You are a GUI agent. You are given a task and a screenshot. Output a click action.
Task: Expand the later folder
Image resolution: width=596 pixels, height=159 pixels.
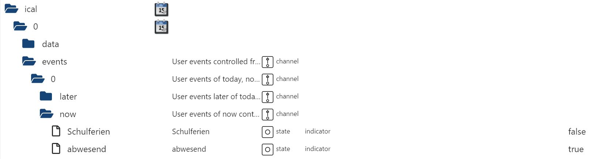(46, 96)
